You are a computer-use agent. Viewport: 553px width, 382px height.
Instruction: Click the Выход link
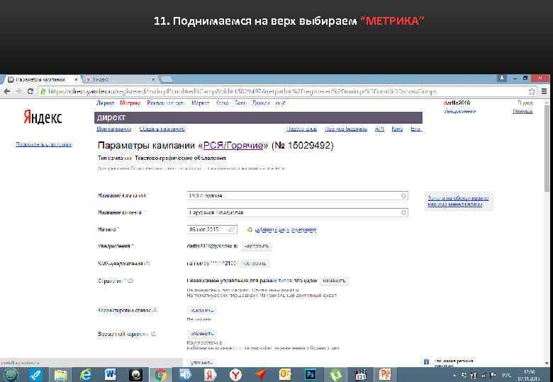coord(525,103)
